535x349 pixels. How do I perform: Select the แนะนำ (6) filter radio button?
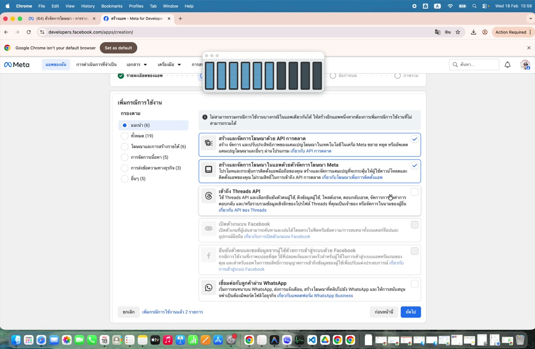click(124, 125)
